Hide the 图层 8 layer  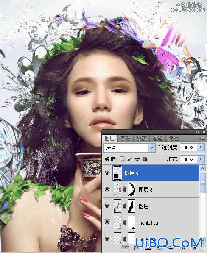pos(107,189)
